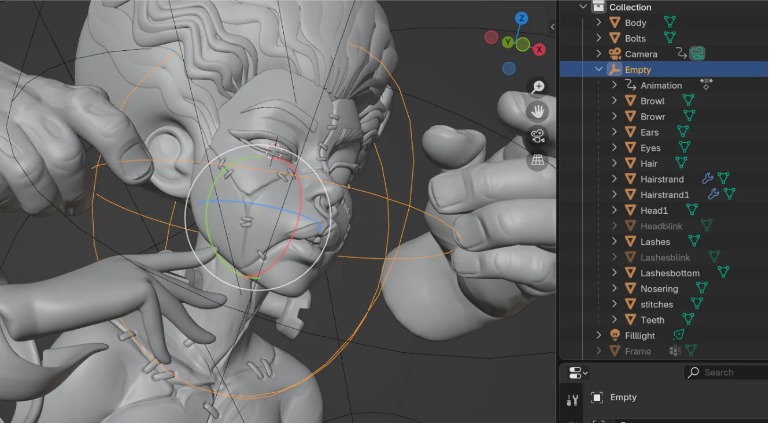Toggle the camera view icon in viewport

[538, 136]
